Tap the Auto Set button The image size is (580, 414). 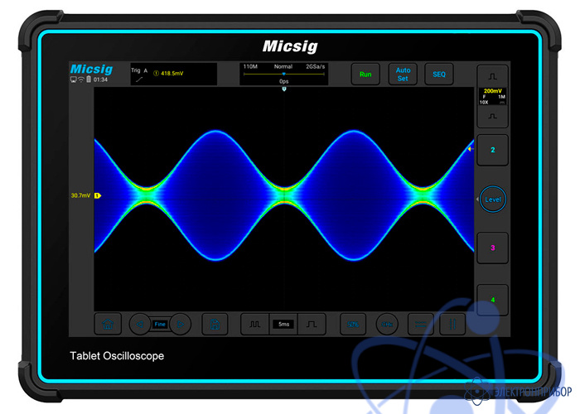[x=403, y=74]
